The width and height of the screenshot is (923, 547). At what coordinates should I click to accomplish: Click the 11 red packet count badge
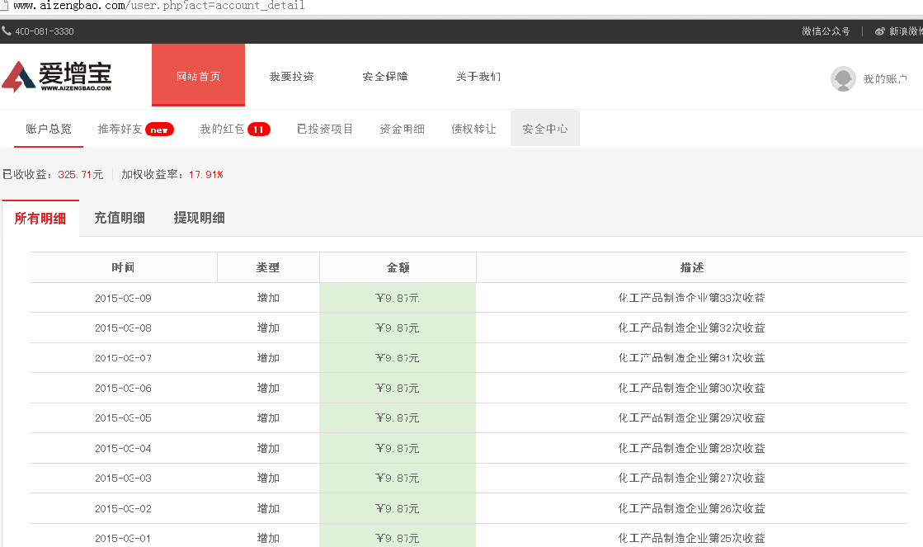(261, 130)
